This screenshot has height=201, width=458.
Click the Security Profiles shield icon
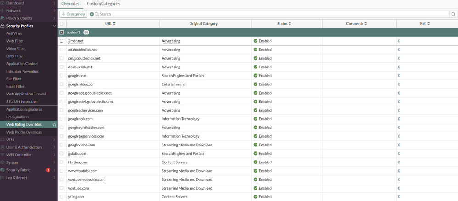(x=3, y=26)
